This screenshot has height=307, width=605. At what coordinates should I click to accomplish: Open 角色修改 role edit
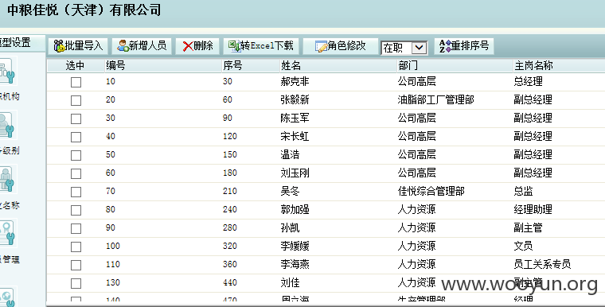341,46
